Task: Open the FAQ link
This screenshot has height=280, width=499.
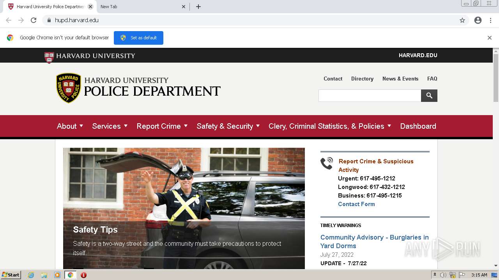Action: click(432, 79)
